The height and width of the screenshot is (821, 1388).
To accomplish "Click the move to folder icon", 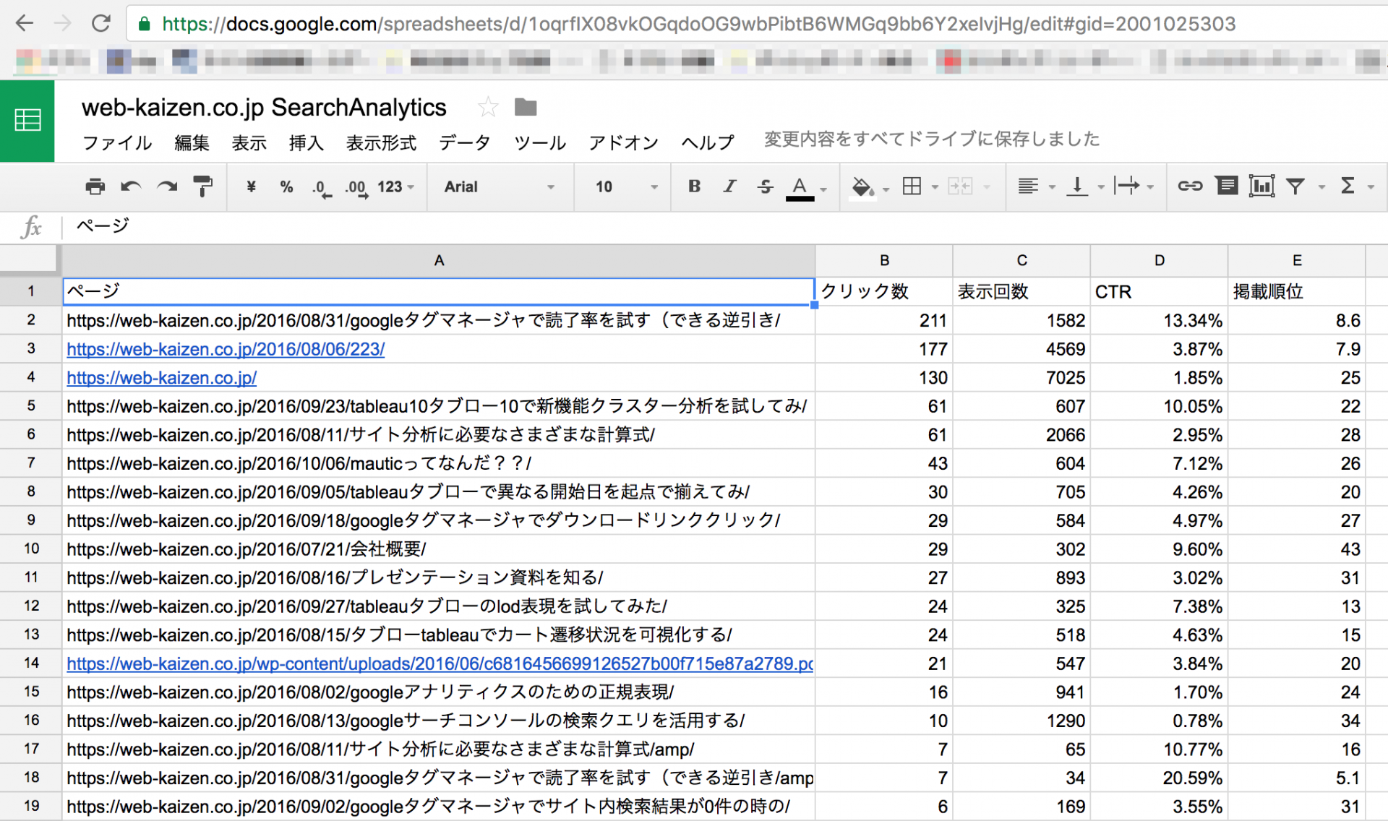I will coord(526,108).
